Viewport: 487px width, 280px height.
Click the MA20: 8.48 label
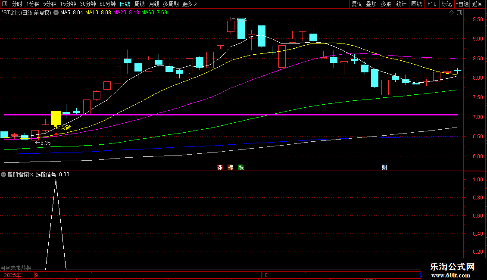coord(126,12)
